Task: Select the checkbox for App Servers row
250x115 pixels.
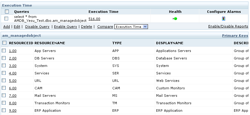Action: [4, 50]
